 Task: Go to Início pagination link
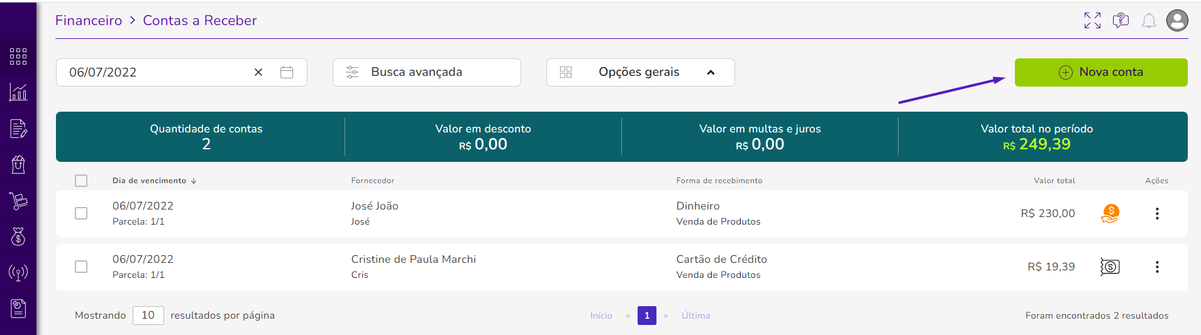tap(601, 316)
